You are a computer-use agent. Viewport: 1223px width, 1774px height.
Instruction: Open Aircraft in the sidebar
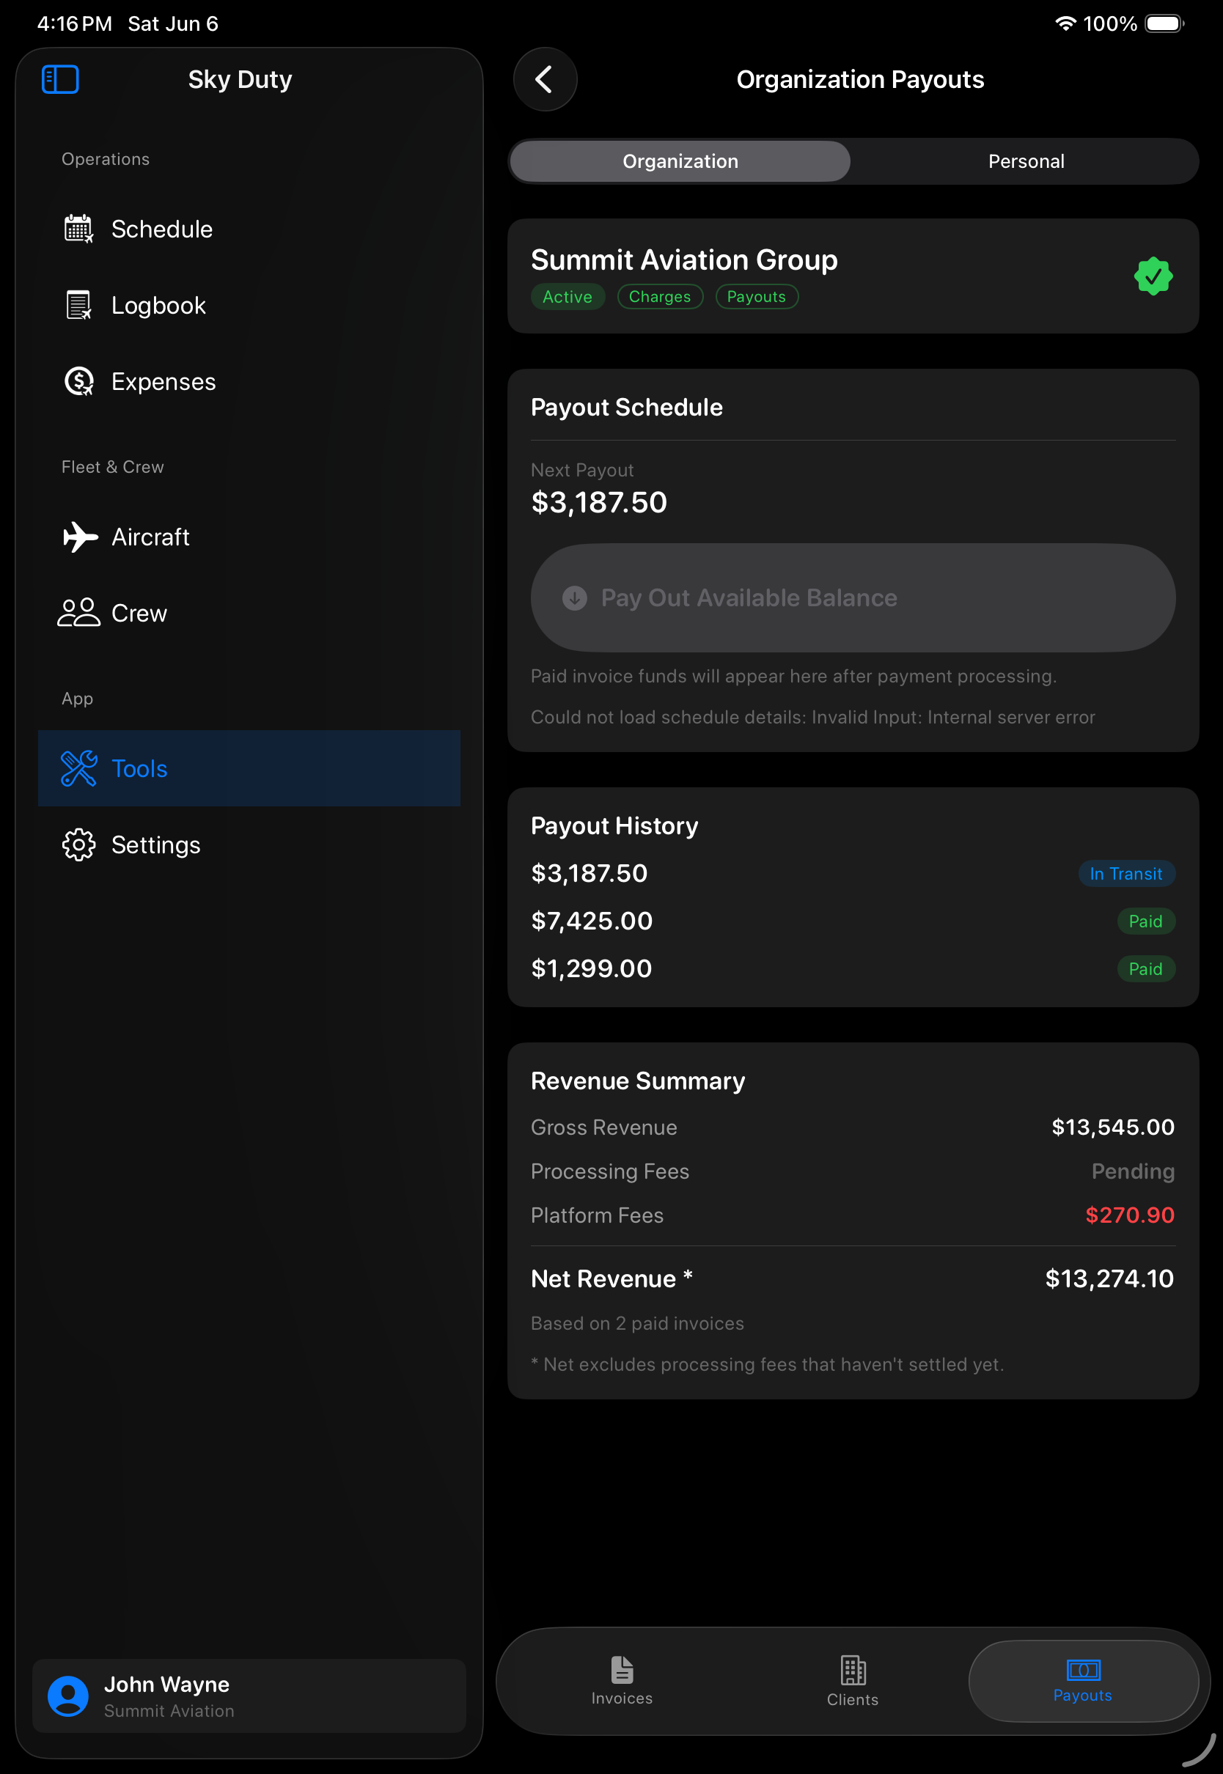pos(249,537)
